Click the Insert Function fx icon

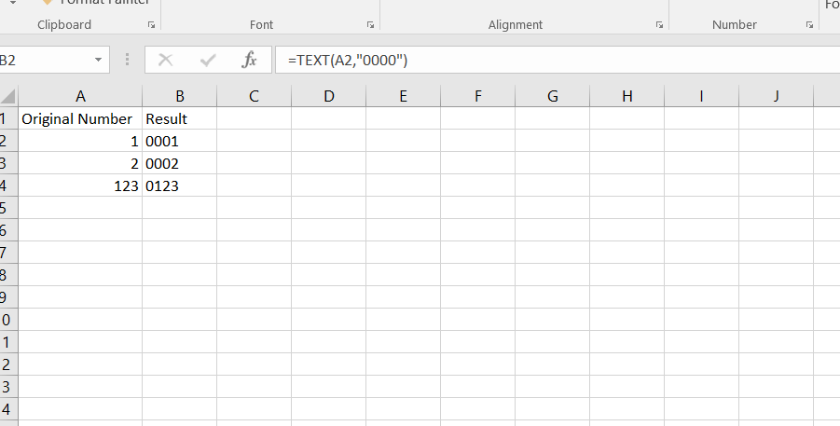[x=249, y=61]
